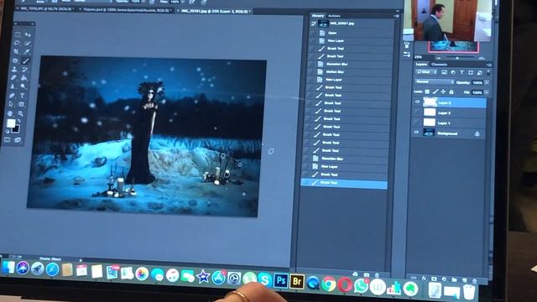This screenshot has height=302, width=537.
Task: Select Layer 2 in the Layers panel
Action: click(x=449, y=112)
